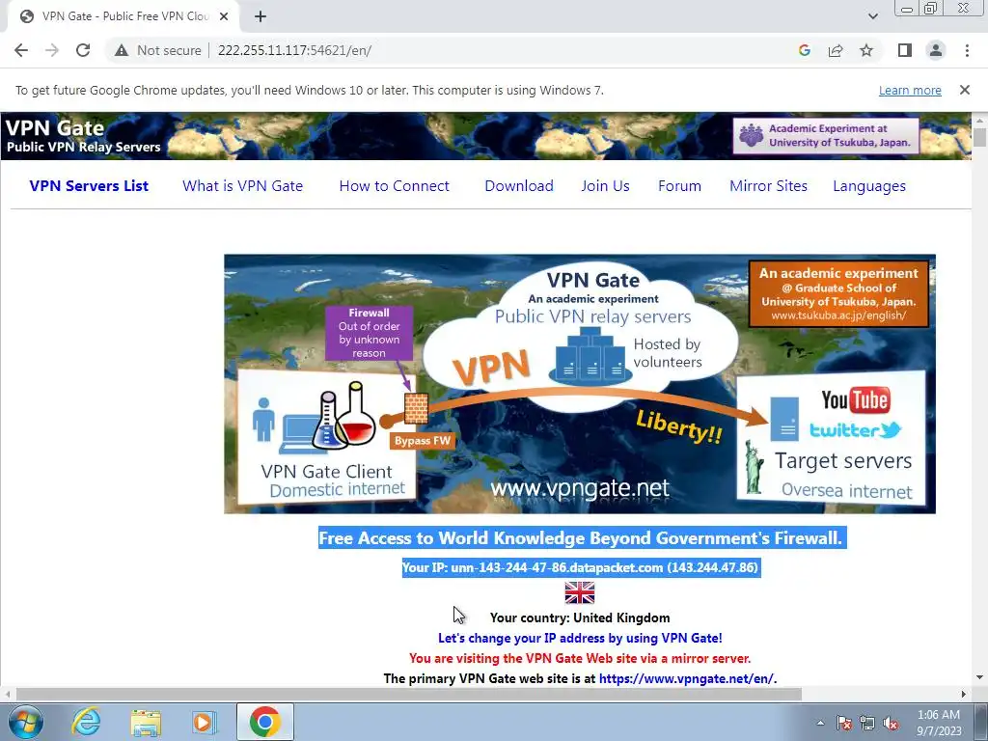Click the horizontal scrollbar right arrow

(x=964, y=694)
